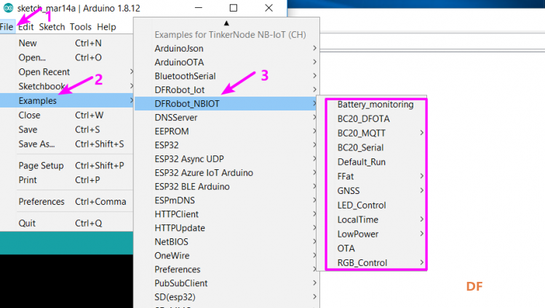The height and width of the screenshot is (308, 545).
Task: Open Preferences from the File menu
Action: 67,201
